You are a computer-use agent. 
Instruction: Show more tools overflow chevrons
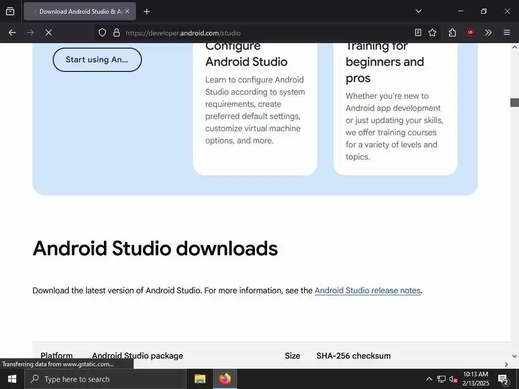[x=488, y=32]
